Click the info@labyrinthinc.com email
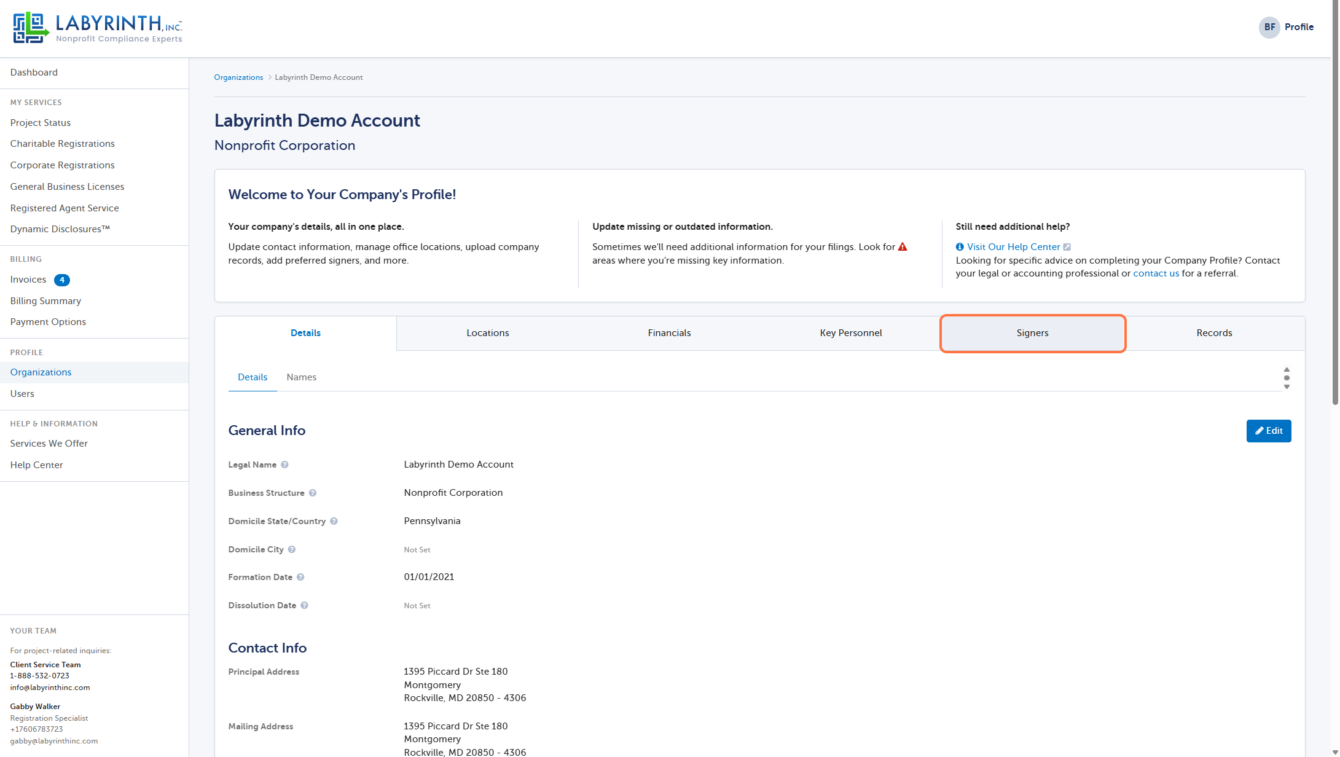1340x757 pixels. [x=50, y=688]
